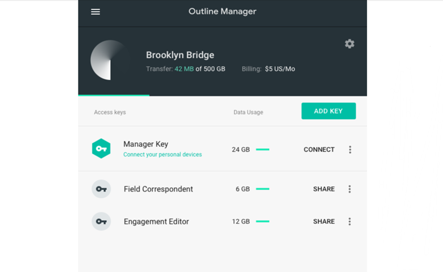Click the '6 GB' usage value

click(x=243, y=189)
